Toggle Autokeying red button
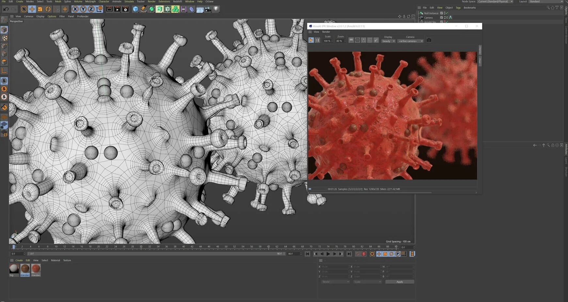The width and height of the screenshot is (568, 302). tap(364, 254)
